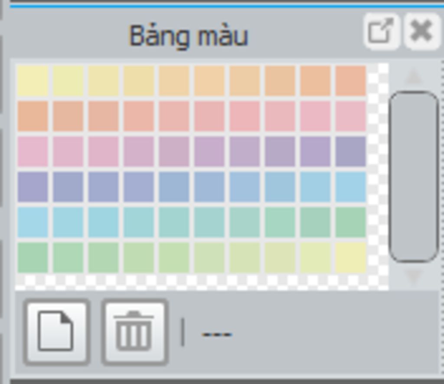Select the first purple swatch in fourth row
This screenshot has height=384, width=444.
(33, 187)
